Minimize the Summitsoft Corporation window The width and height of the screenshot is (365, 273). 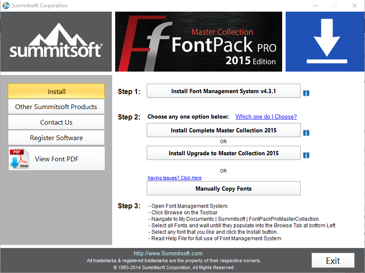point(315,6)
